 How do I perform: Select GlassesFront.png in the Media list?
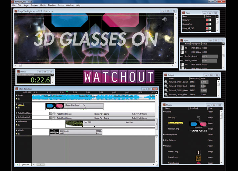pyautogui.click(x=175, y=123)
